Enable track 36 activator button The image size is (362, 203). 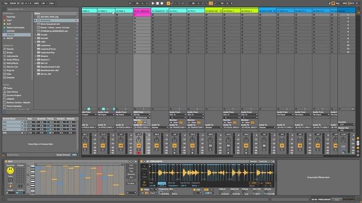click(264, 145)
